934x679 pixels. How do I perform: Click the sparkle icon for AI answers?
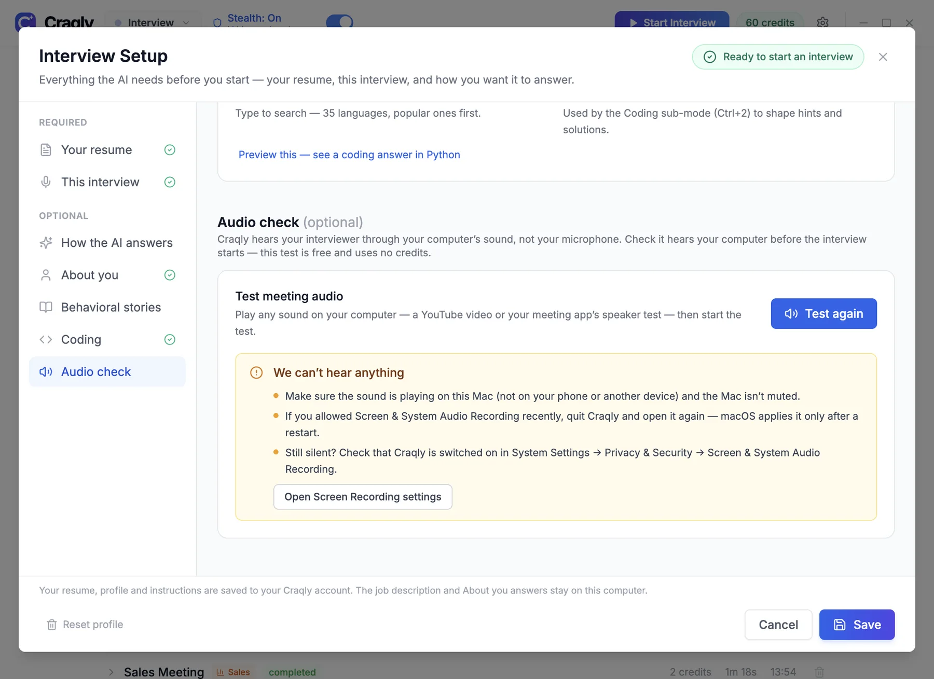46,243
